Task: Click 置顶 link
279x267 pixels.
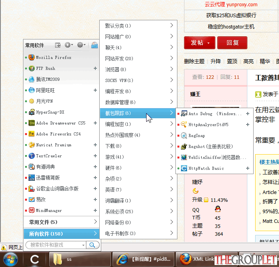Action: (232, 62)
